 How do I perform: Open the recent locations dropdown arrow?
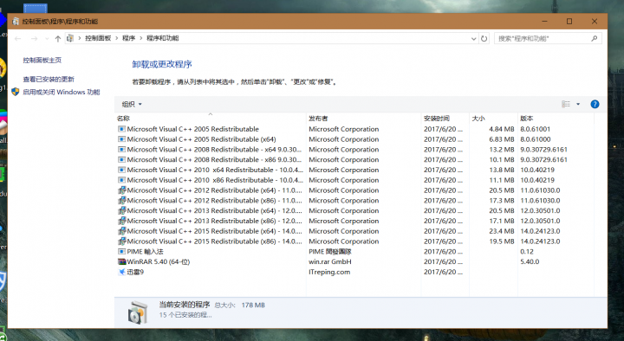click(x=47, y=39)
